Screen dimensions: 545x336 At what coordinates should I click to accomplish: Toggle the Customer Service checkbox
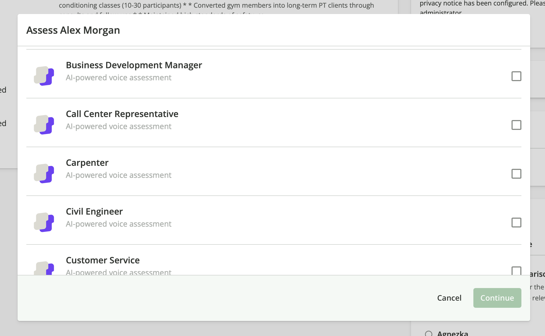516,271
